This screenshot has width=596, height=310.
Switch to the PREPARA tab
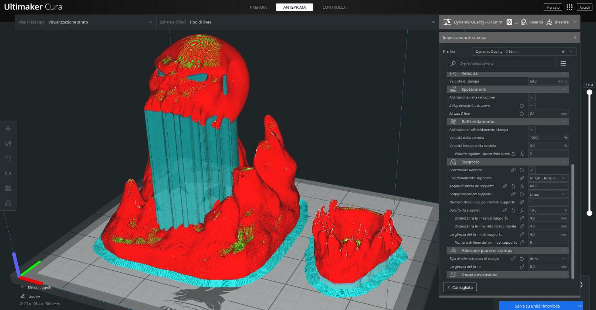258,7
